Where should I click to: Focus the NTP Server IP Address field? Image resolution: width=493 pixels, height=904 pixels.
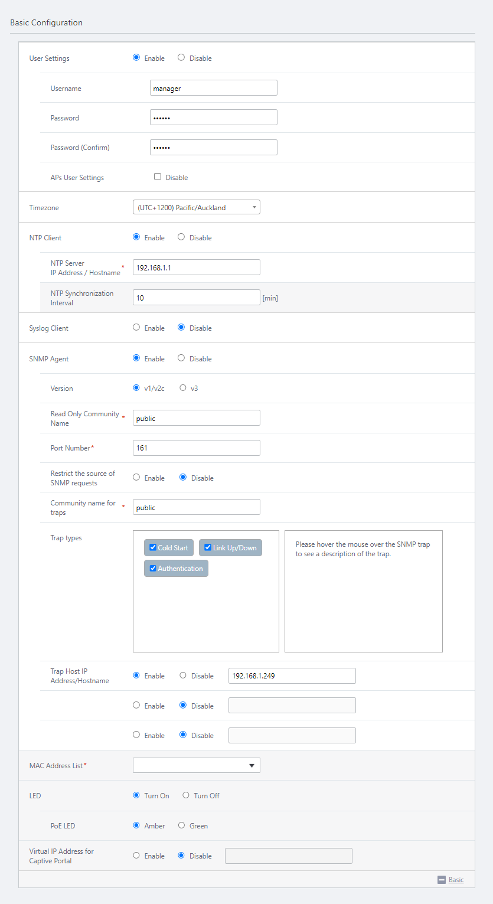point(196,267)
